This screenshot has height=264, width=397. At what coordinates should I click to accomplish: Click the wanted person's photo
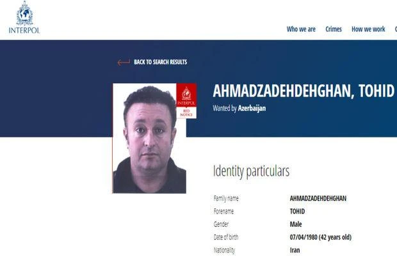click(x=149, y=138)
